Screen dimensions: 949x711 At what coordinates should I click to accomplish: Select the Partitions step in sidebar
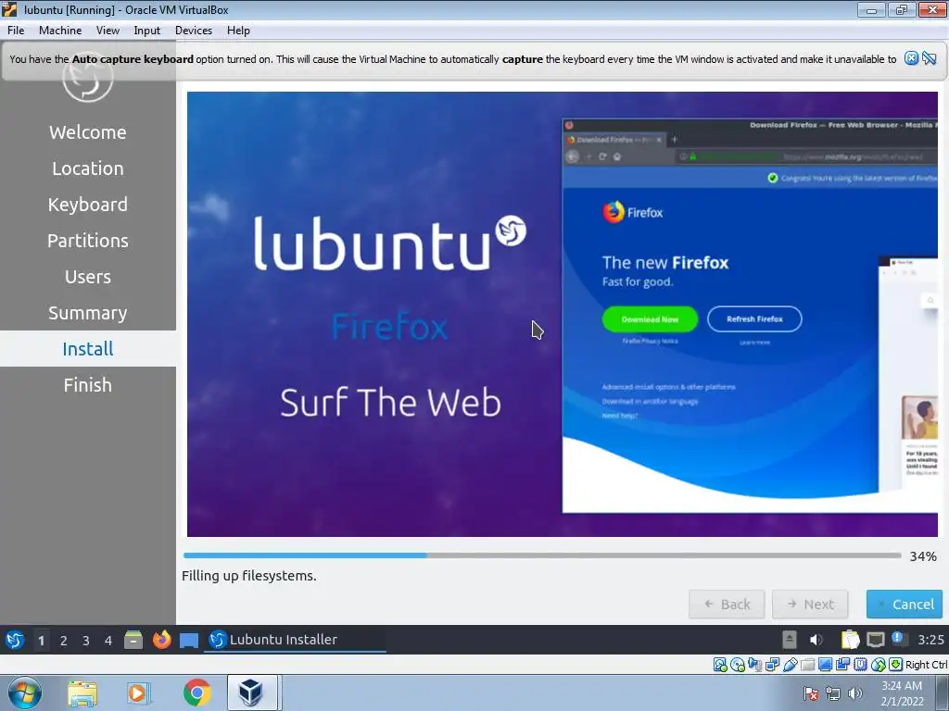coord(88,241)
